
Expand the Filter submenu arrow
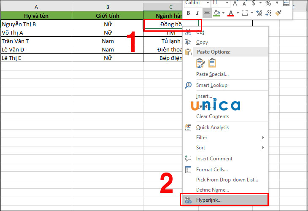coord(263,138)
